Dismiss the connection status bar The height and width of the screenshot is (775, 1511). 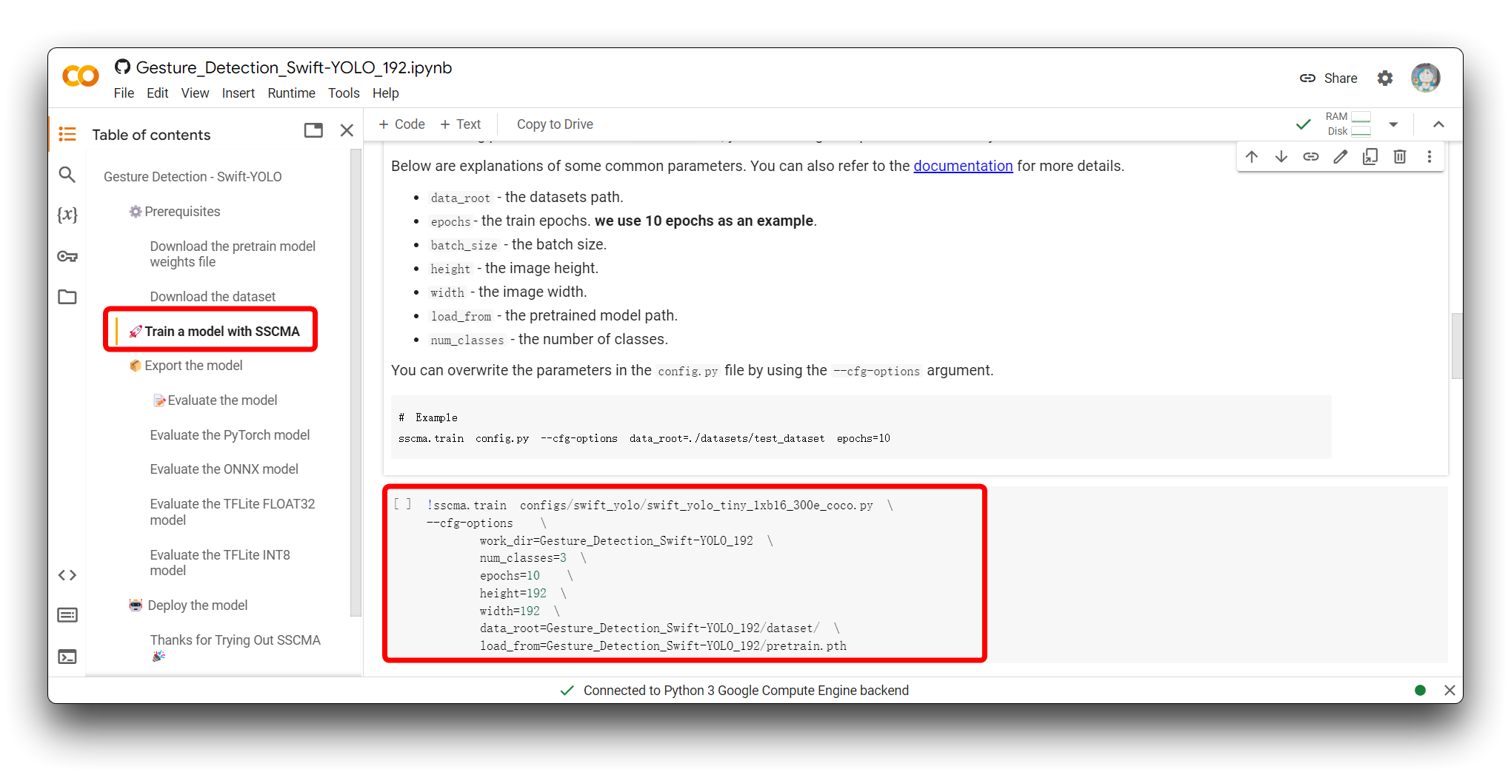(x=1450, y=690)
